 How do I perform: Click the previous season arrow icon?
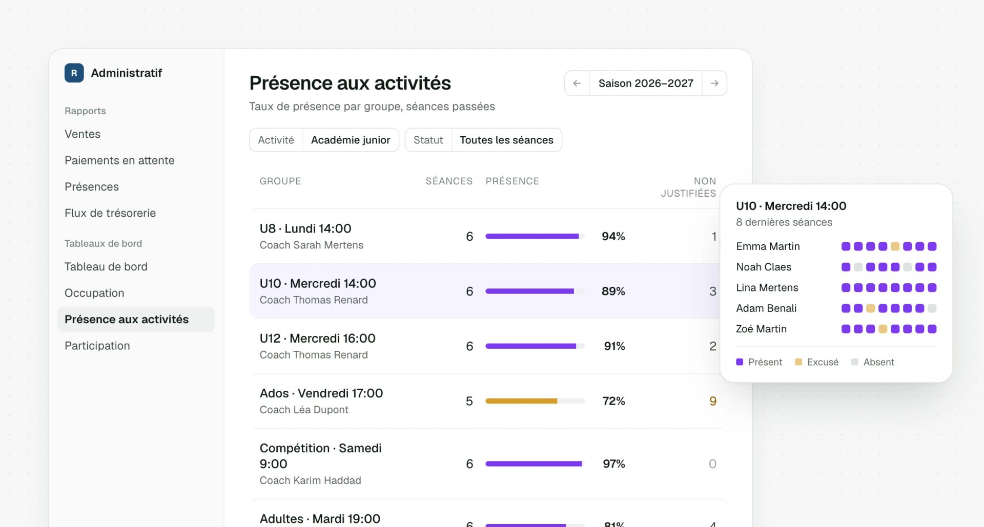(x=577, y=83)
